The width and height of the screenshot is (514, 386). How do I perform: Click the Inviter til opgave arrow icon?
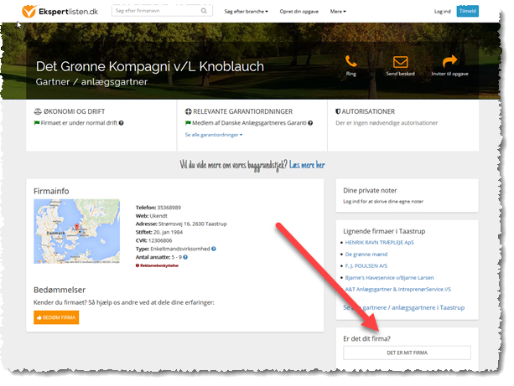pyautogui.click(x=449, y=61)
